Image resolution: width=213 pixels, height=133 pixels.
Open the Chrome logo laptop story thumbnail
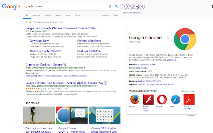click(72, 115)
